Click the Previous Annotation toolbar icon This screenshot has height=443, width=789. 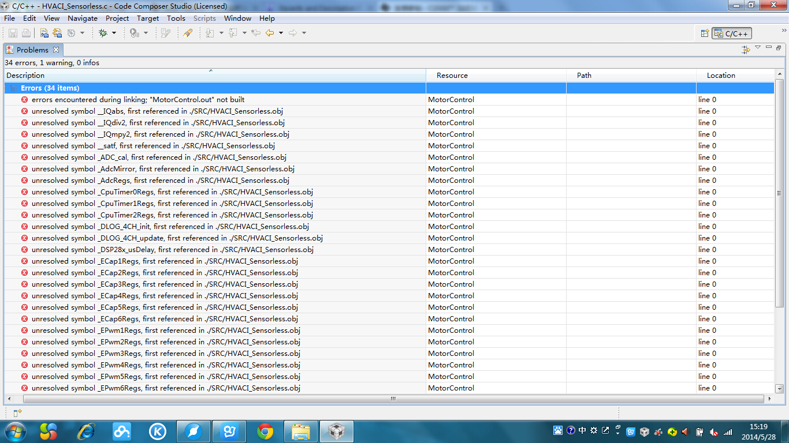[233, 33]
